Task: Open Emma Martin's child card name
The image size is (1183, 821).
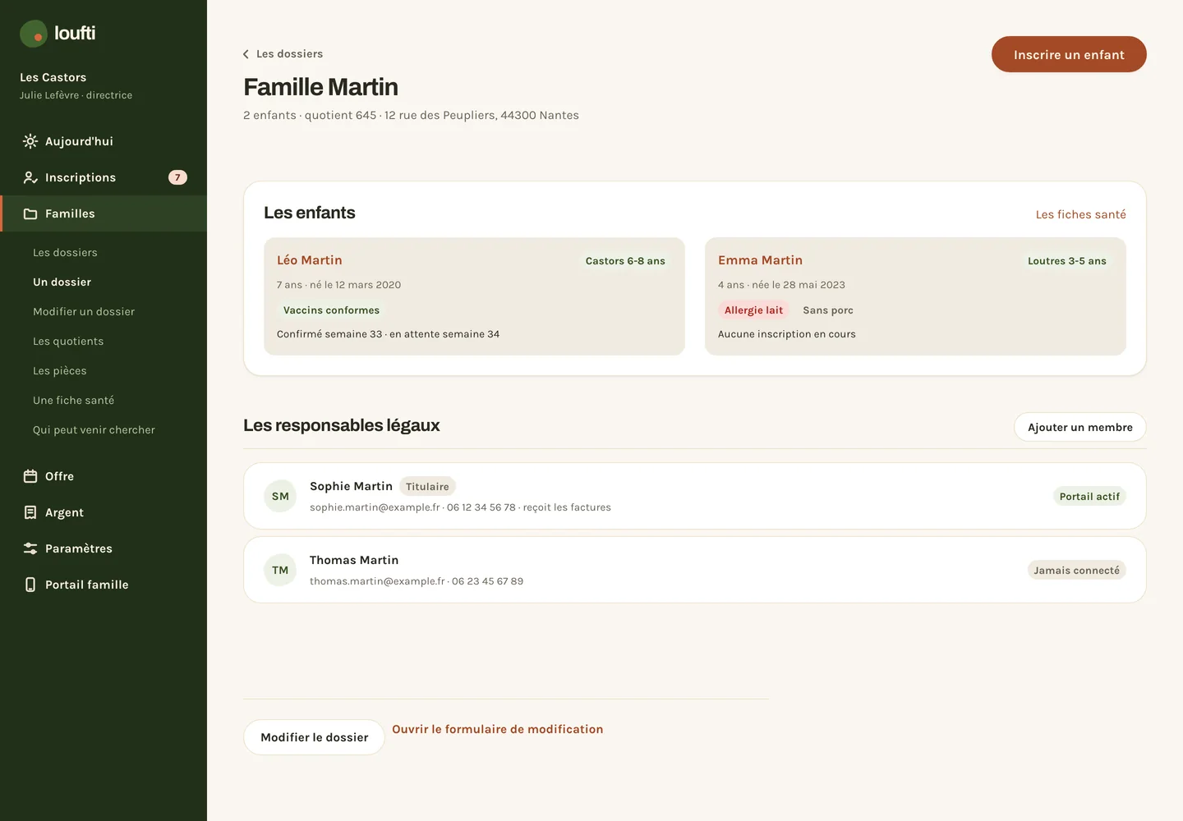Action: coord(760,260)
